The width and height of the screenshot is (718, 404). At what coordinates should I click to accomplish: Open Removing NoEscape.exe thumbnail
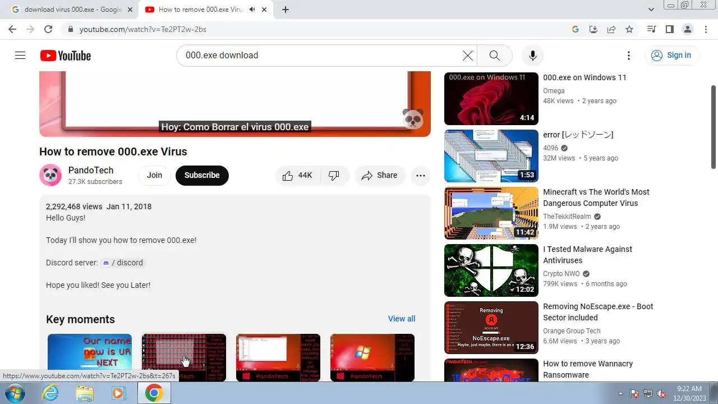pyautogui.click(x=491, y=328)
